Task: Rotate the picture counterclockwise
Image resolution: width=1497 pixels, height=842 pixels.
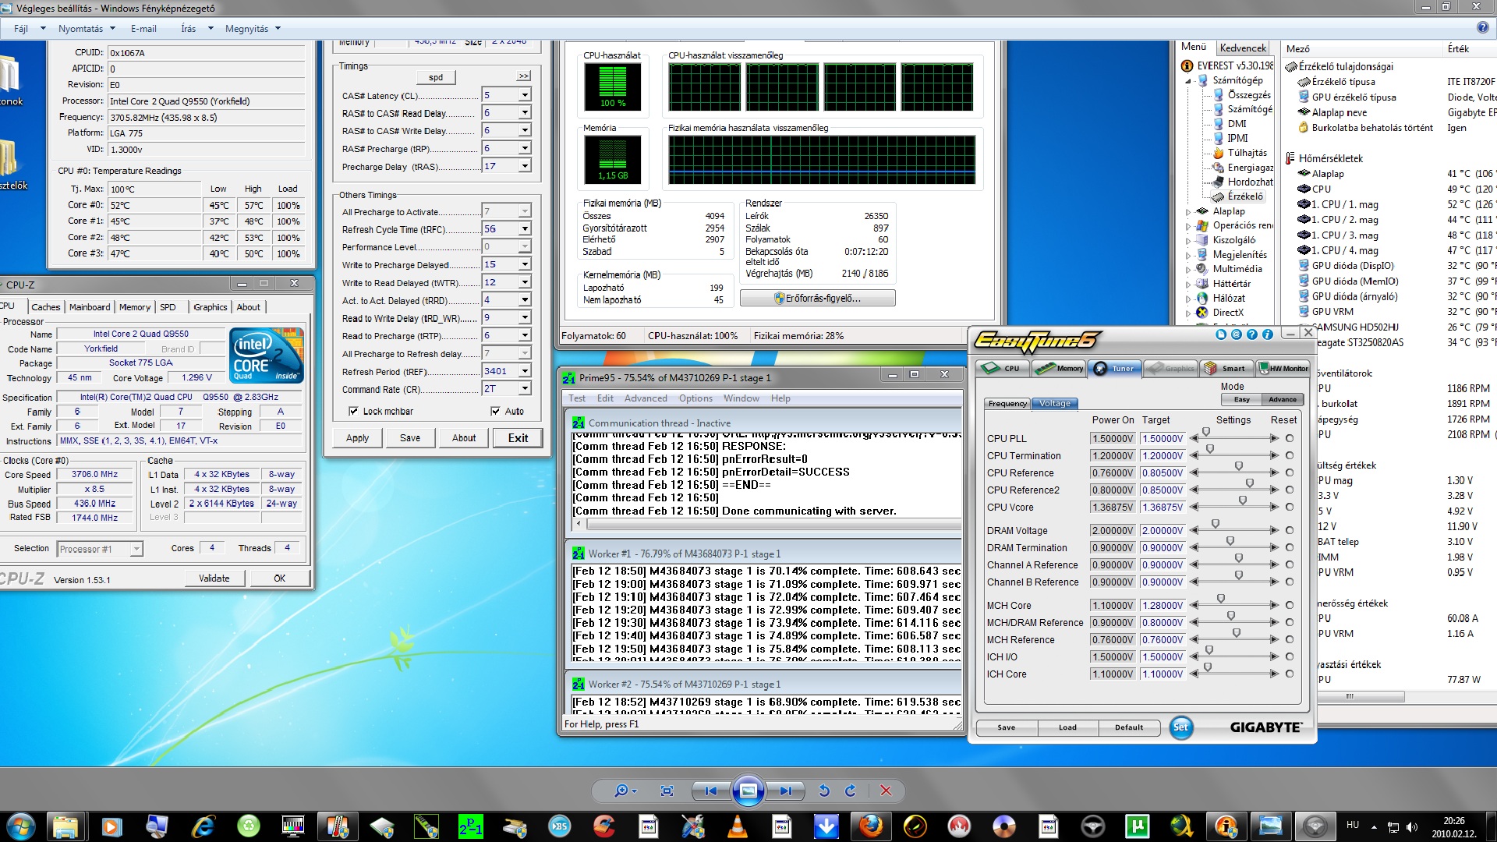Action: coord(824,791)
